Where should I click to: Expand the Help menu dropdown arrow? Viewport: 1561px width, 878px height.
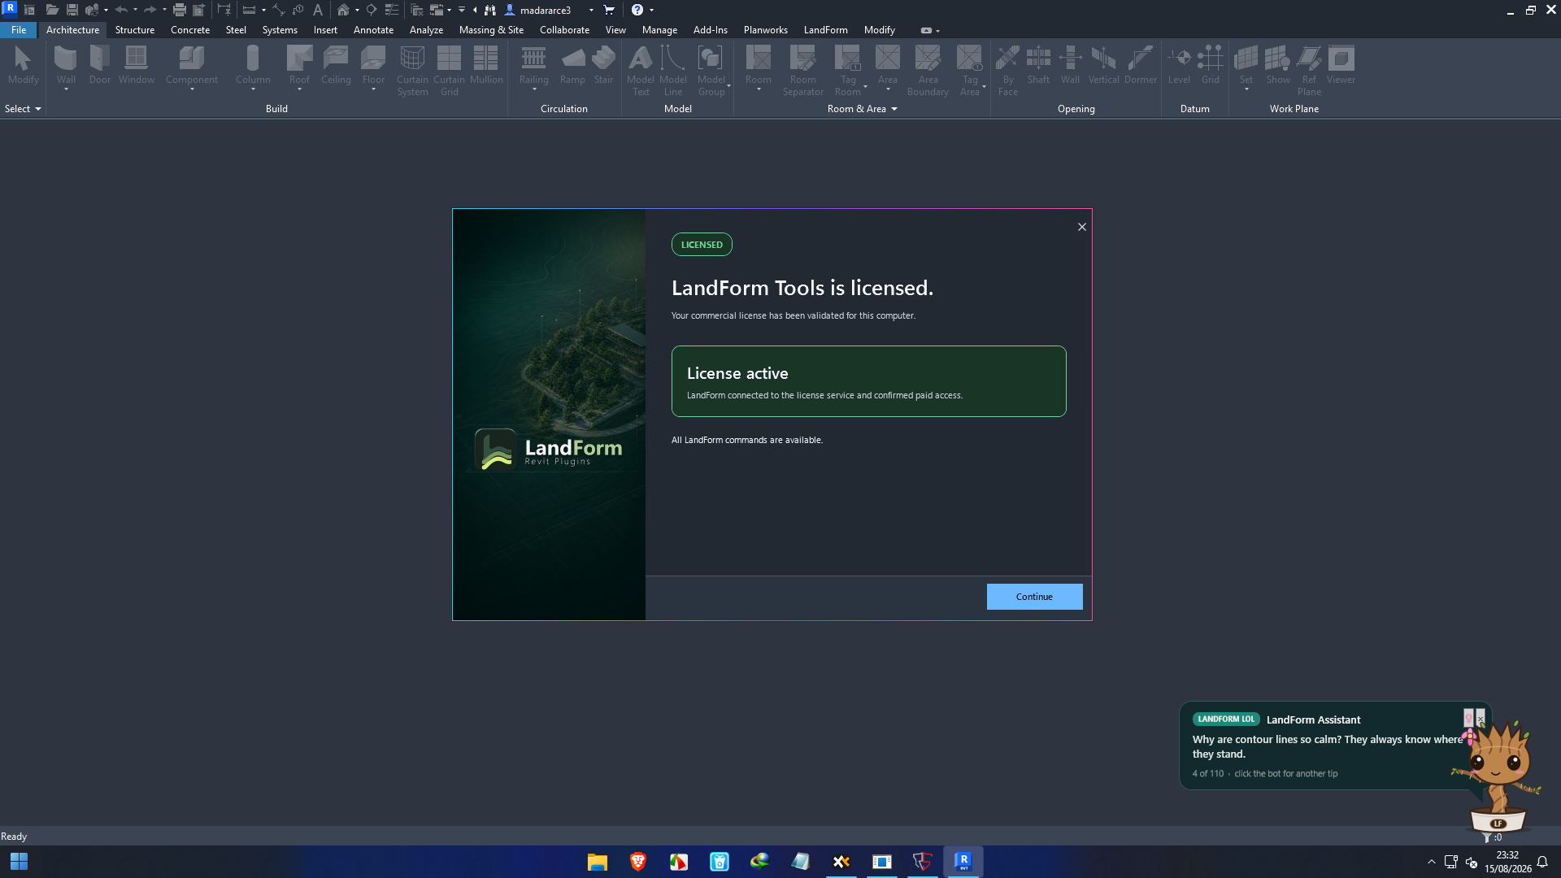point(651,11)
